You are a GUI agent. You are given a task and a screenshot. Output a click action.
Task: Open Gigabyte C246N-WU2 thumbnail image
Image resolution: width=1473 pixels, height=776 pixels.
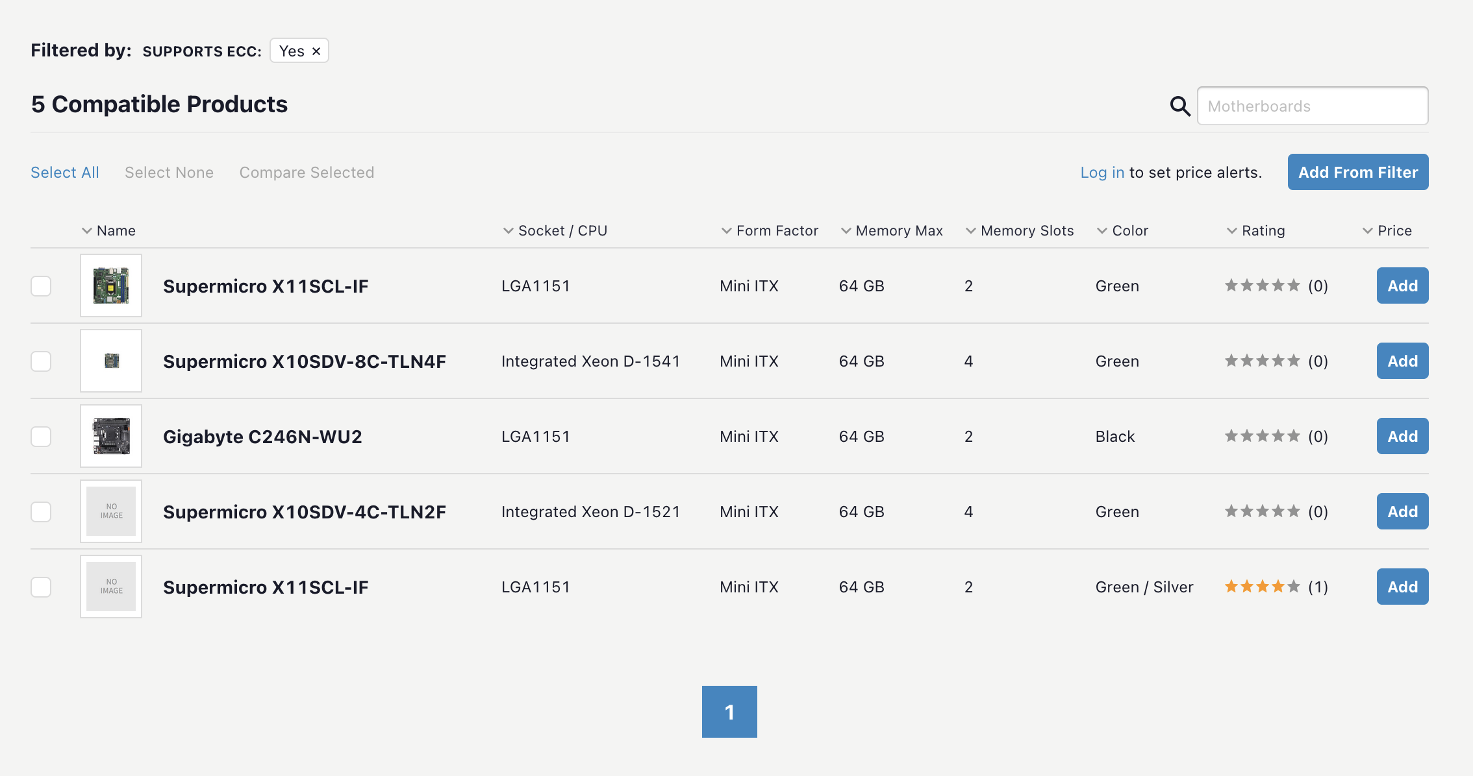[x=111, y=436]
